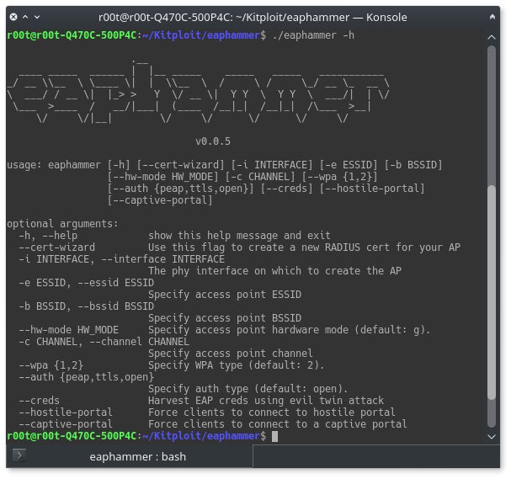Select the 'eaphammer : bash' tab

click(x=138, y=456)
